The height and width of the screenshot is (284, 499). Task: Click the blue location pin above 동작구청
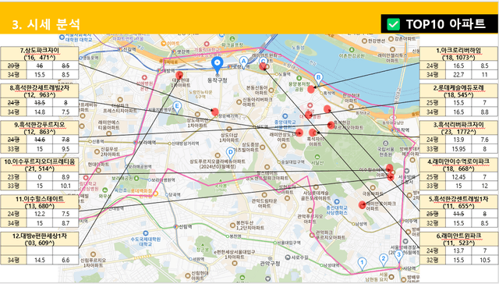click(218, 66)
